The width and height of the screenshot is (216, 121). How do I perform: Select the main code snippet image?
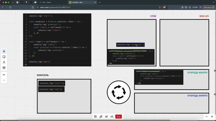57,40
